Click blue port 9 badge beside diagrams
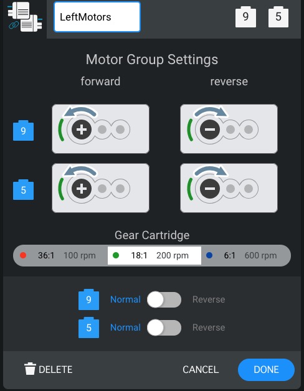 coord(23,131)
